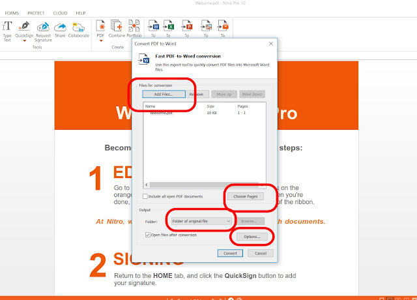This screenshot has height=300, width=417.
Task: Click the file list left scroll arrow
Action: (147, 185)
